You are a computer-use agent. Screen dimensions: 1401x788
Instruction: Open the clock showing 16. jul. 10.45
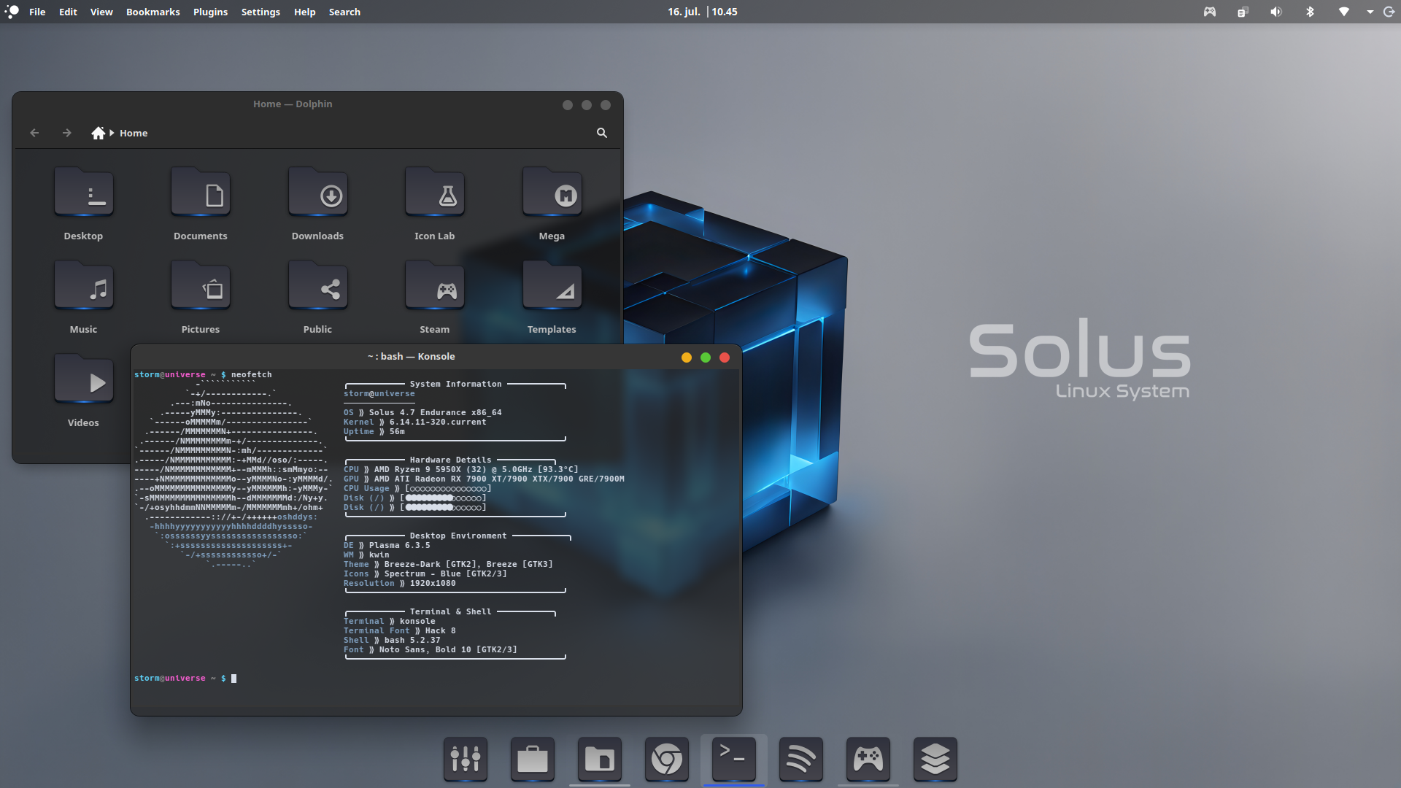click(702, 12)
